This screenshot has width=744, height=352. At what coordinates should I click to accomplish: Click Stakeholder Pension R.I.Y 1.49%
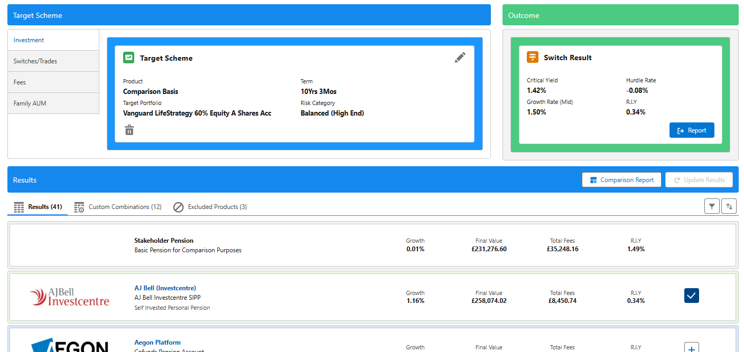coord(636,249)
